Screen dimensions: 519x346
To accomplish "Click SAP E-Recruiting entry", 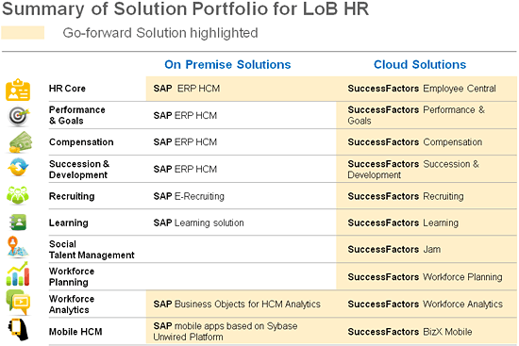I will click(x=189, y=196).
